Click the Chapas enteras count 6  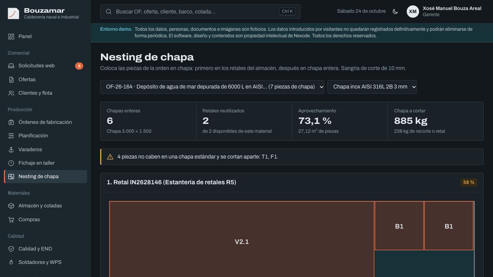(x=110, y=121)
